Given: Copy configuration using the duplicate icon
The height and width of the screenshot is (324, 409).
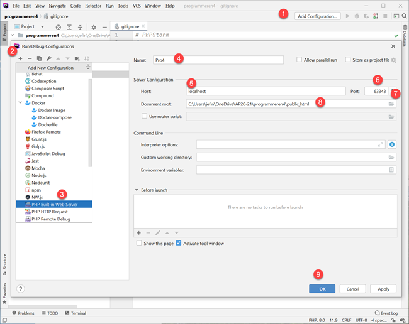Looking at the screenshot, I should (x=39, y=58).
